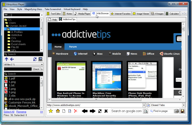Click the Ubuntu Linux category link
This screenshot has height=125, width=192.
coord(170,54)
